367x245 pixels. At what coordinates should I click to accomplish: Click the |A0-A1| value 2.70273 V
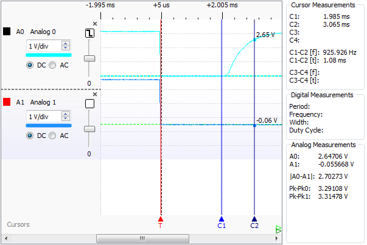click(333, 176)
